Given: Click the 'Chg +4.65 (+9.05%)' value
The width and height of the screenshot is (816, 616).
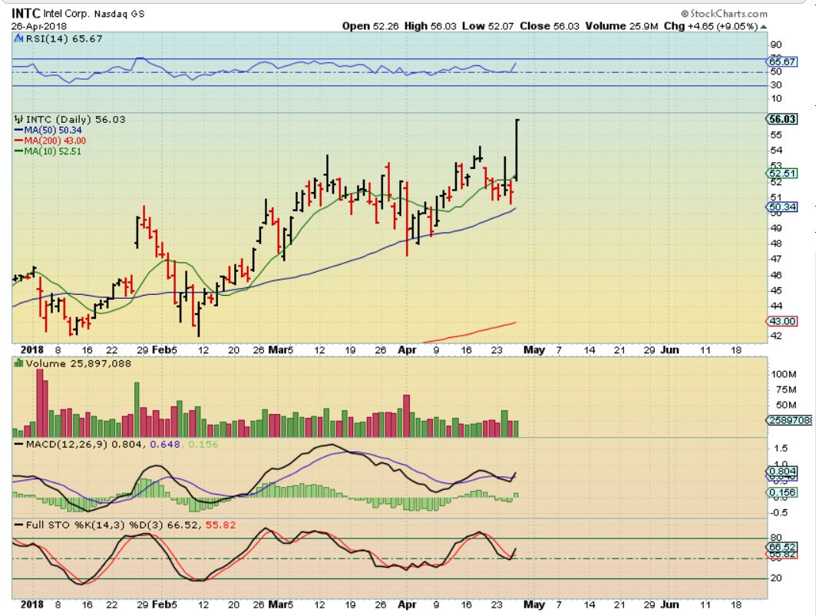Looking at the screenshot, I should pyautogui.click(x=711, y=26).
